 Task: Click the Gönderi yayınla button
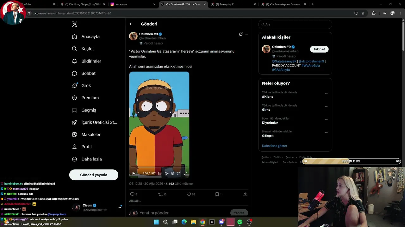point(94,175)
